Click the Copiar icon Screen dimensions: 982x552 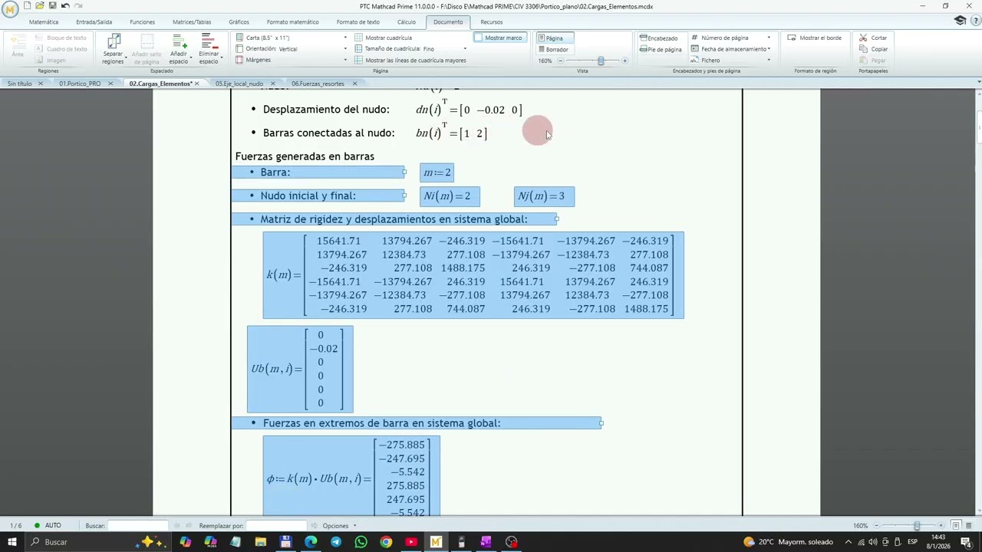(x=863, y=49)
